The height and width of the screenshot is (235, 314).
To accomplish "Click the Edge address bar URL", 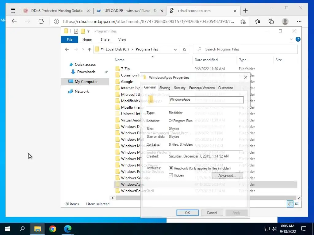I will coord(148,22).
